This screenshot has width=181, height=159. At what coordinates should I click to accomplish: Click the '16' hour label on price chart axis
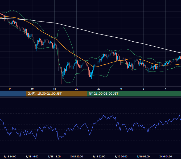click(x=32, y=89)
